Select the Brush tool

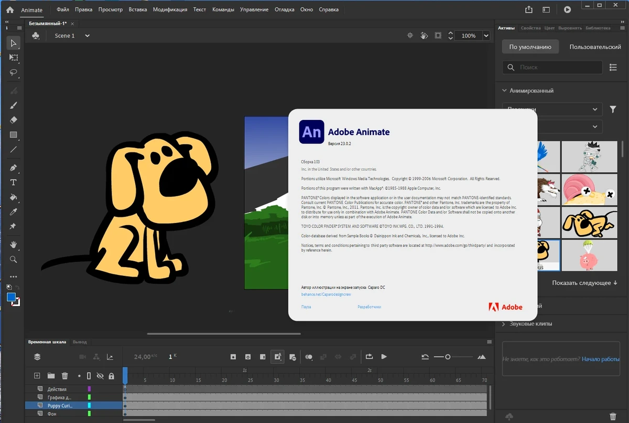point(14,105)
